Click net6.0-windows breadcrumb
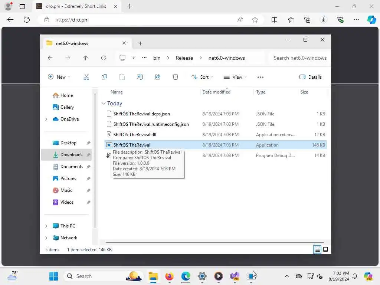Image resolution: width=380 pixels, height=285 pixels. pyautogui.click(x=227, y=58)
